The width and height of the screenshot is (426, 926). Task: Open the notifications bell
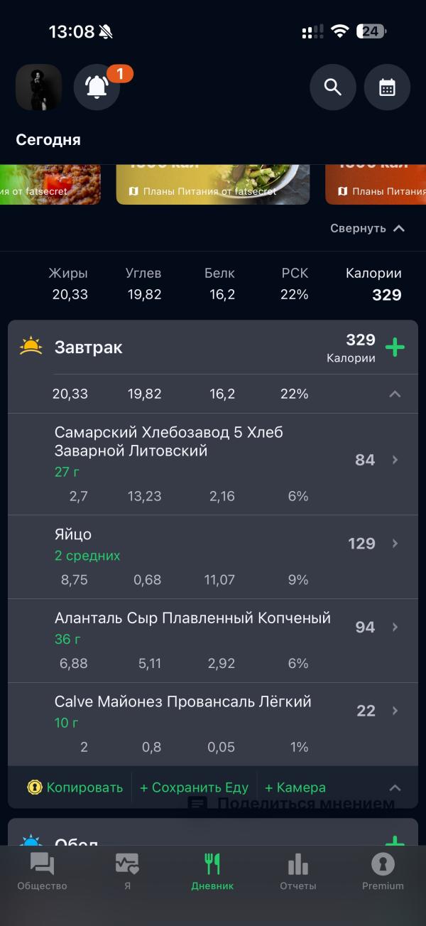(97, 87)
